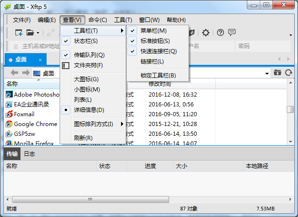Select 锁定工具栏(B) in the submenu
The height and width of the screenshot is (217, 298).
158,76
